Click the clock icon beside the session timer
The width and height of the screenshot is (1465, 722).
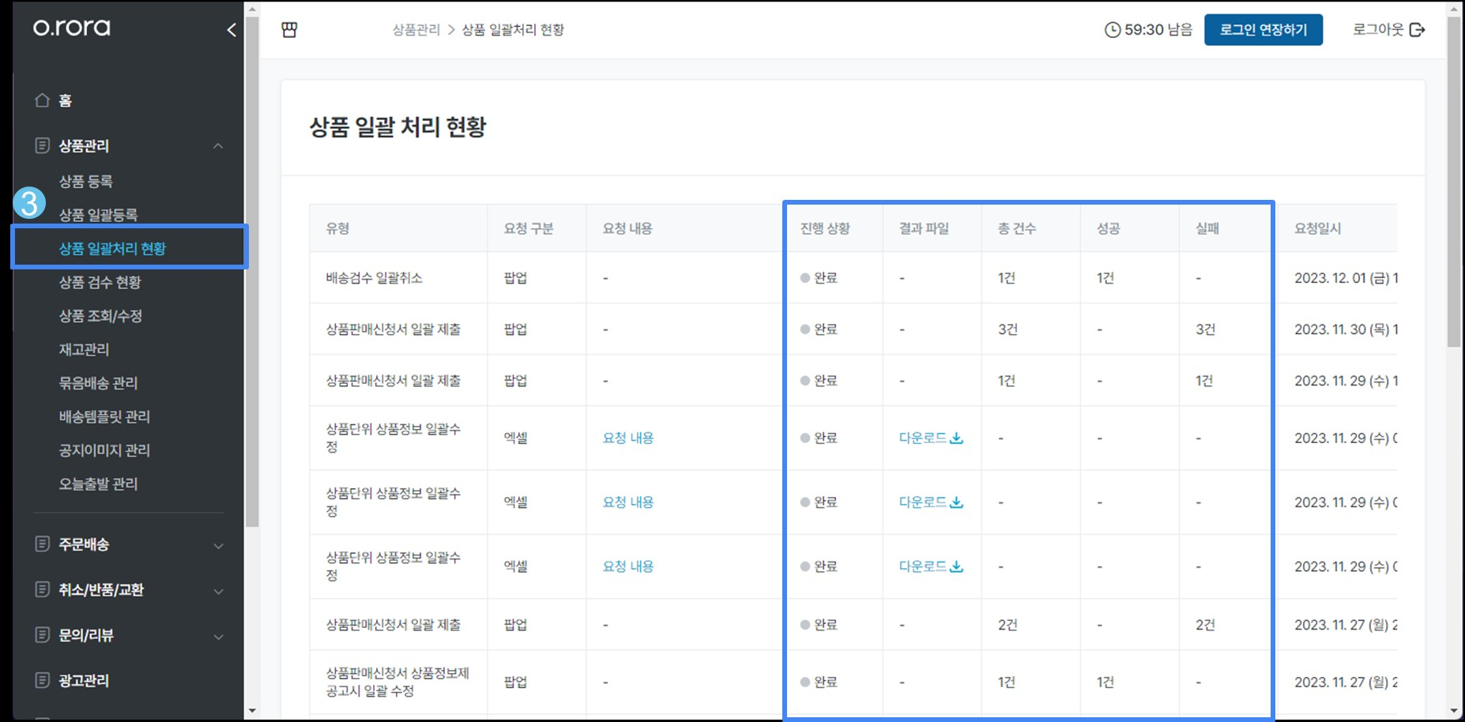click(1112, 30)
